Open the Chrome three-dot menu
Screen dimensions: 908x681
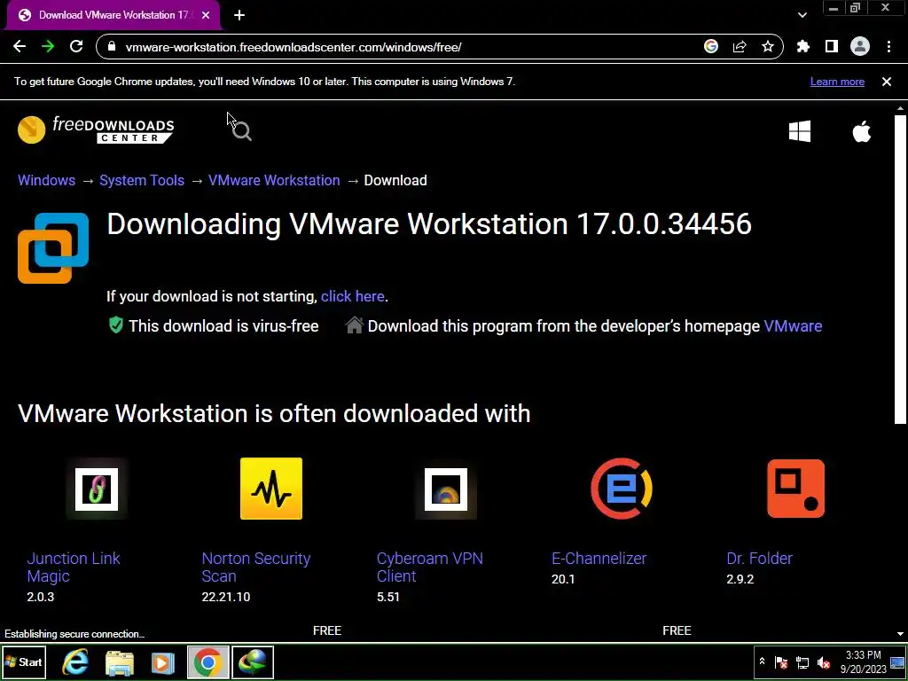click(x=888, y=47)
